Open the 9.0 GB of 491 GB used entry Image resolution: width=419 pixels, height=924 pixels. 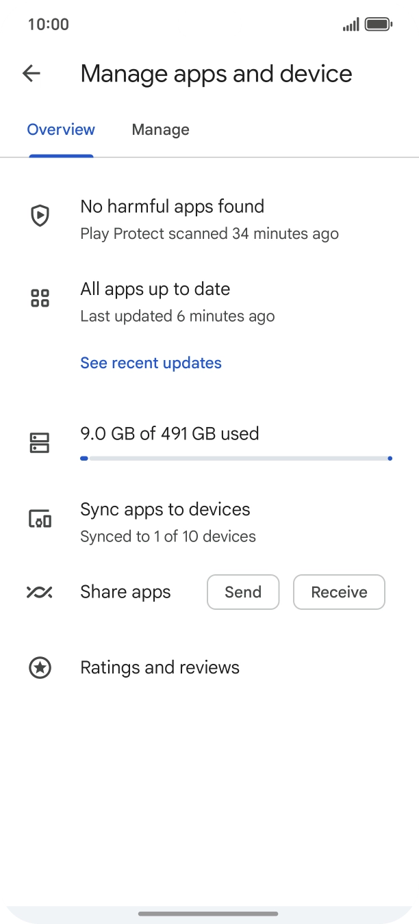click(170, 434)
